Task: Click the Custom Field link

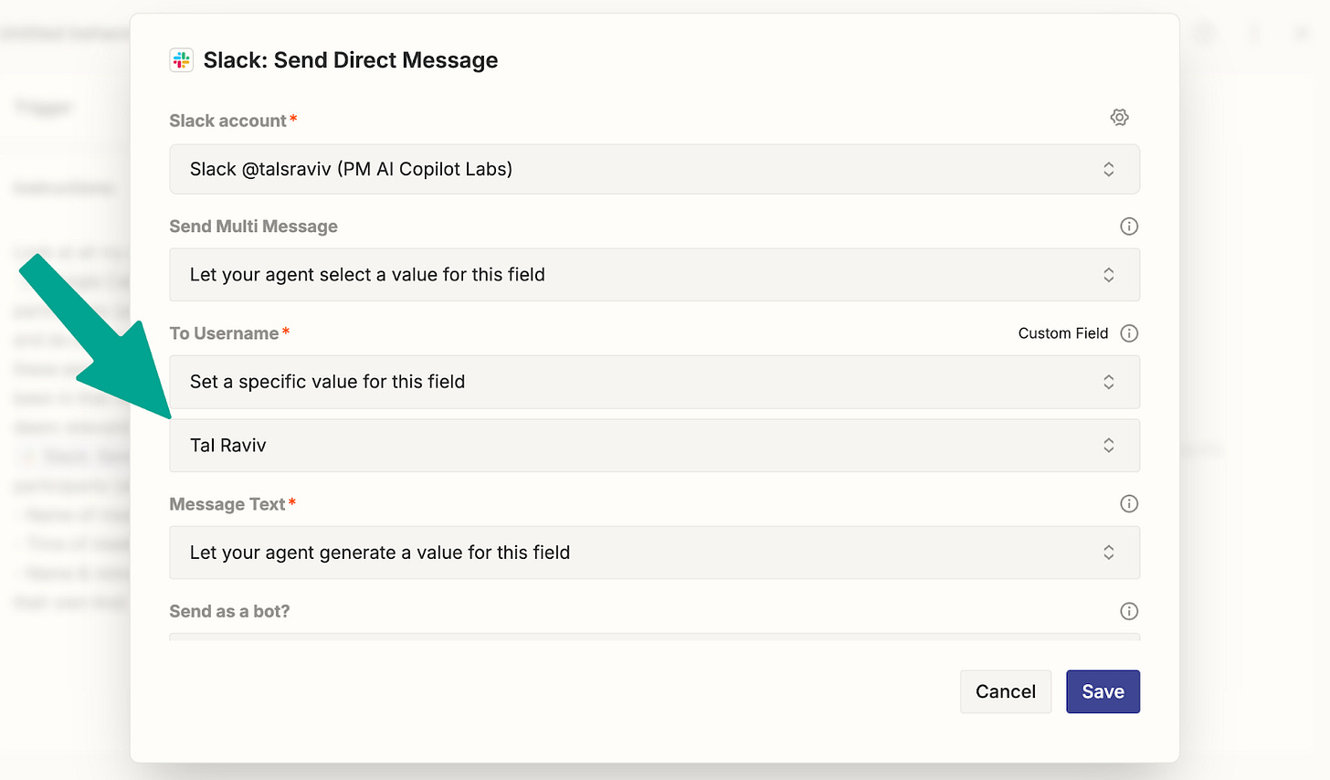Action: [x=1063, y=333]
